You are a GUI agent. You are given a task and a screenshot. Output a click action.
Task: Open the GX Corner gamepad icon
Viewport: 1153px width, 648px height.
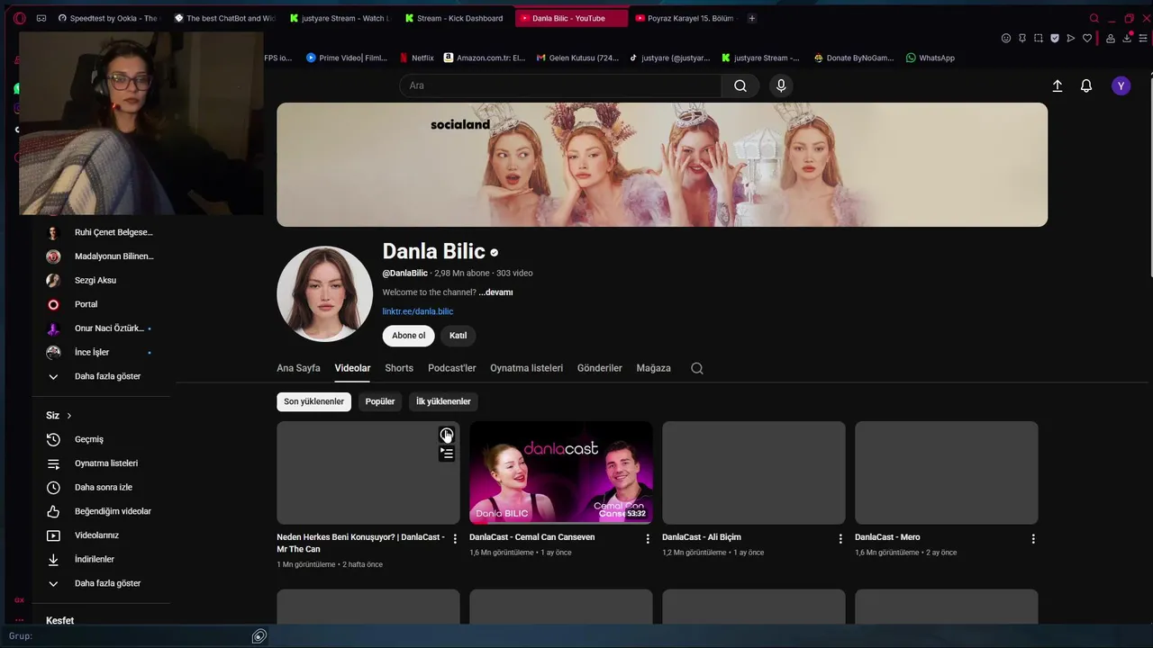point(41,18)
